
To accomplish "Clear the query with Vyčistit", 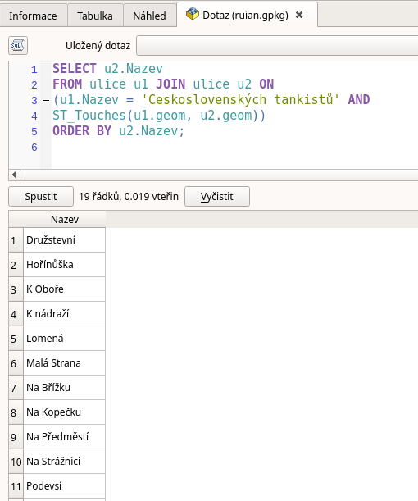I will click(x=217, y=196).
